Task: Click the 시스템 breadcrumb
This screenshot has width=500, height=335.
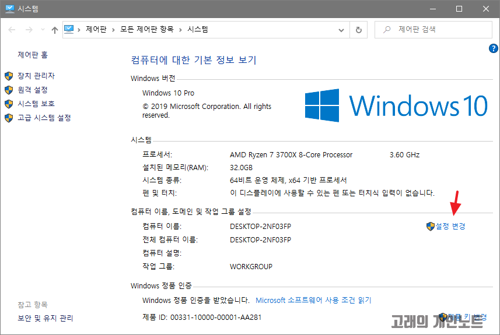Action: (x=198, y=29)
